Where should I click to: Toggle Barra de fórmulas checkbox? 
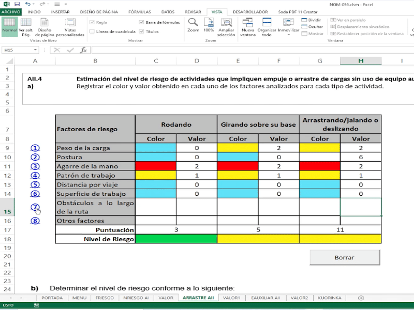click(141, 22)
